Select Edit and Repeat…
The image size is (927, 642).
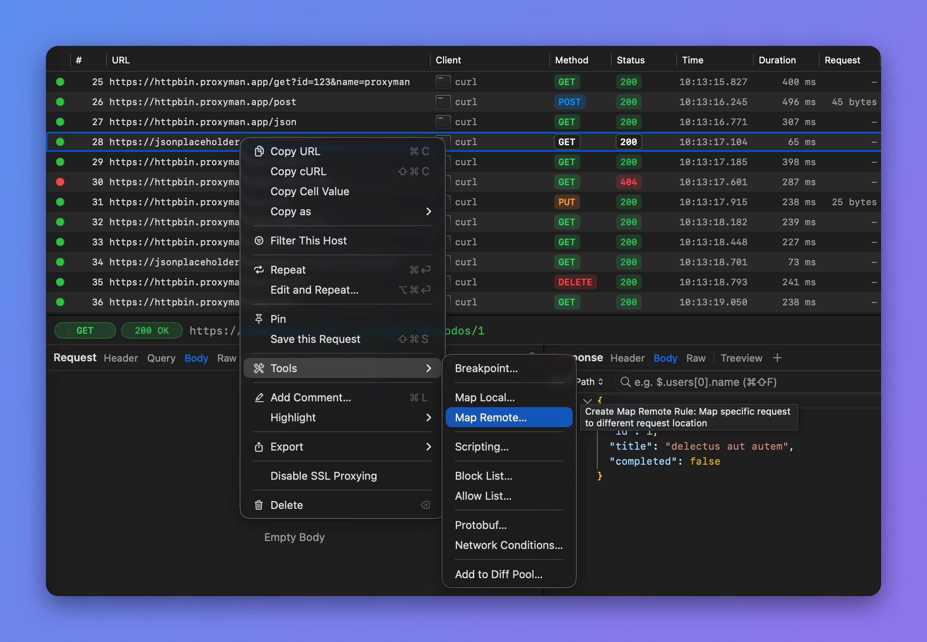coord(342,290)
